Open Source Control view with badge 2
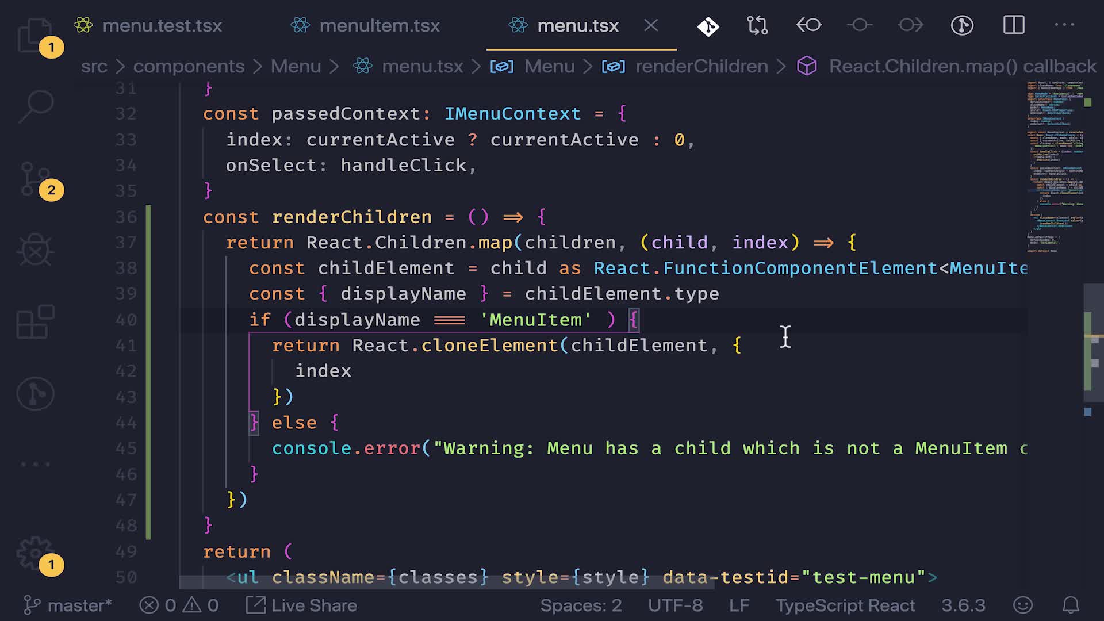Image resolution: width=1104 pixels, height=621 pixels. coord(36,179)
